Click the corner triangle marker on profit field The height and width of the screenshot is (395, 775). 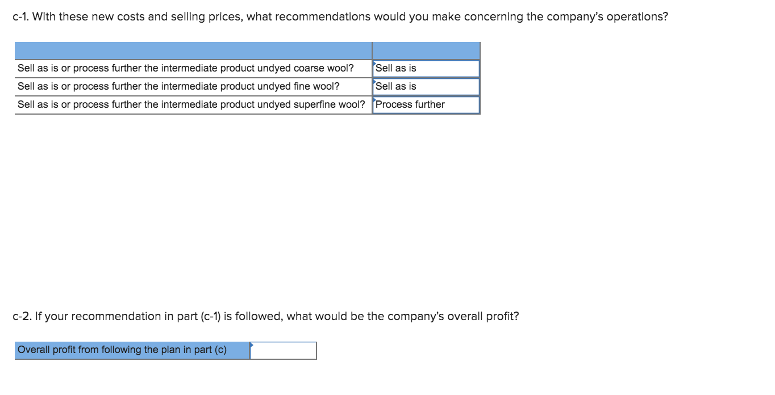pyautogui.click(x=252, y=344)
